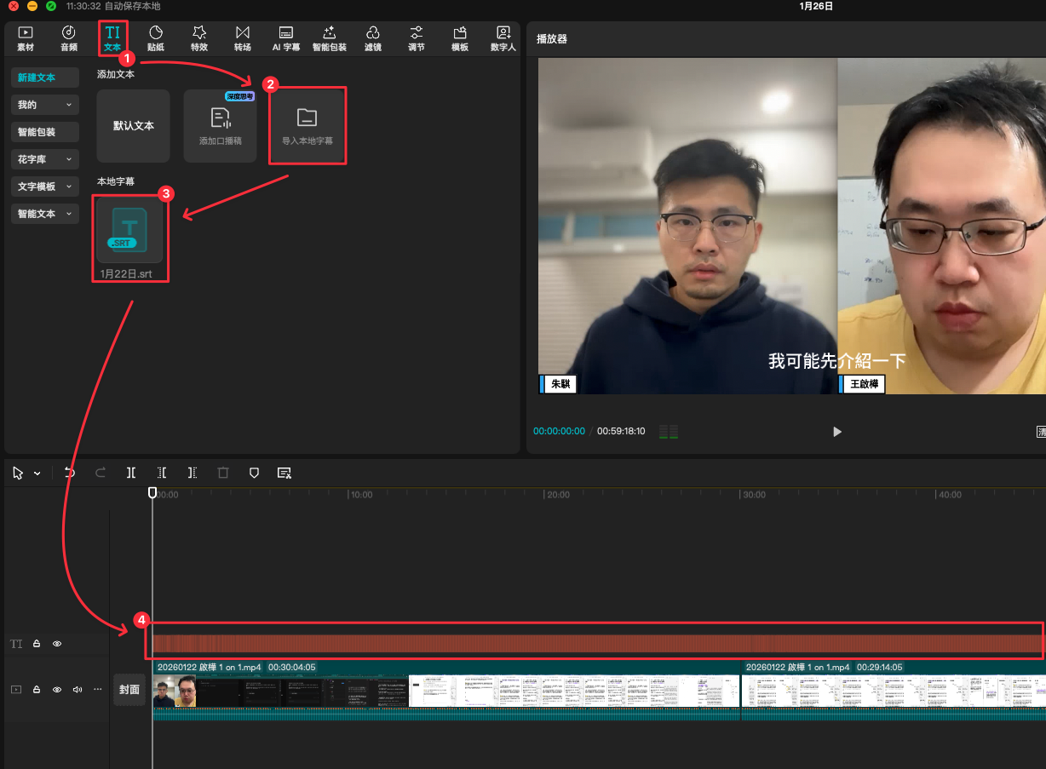The image size is (1046, 769).
Task: Click the current timecode 00:00:00:00
Action: [559, 431]
